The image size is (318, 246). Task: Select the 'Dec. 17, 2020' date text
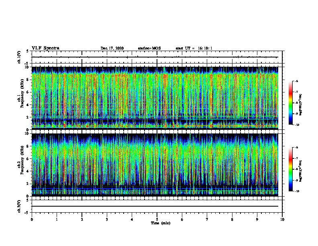point(112,48)
